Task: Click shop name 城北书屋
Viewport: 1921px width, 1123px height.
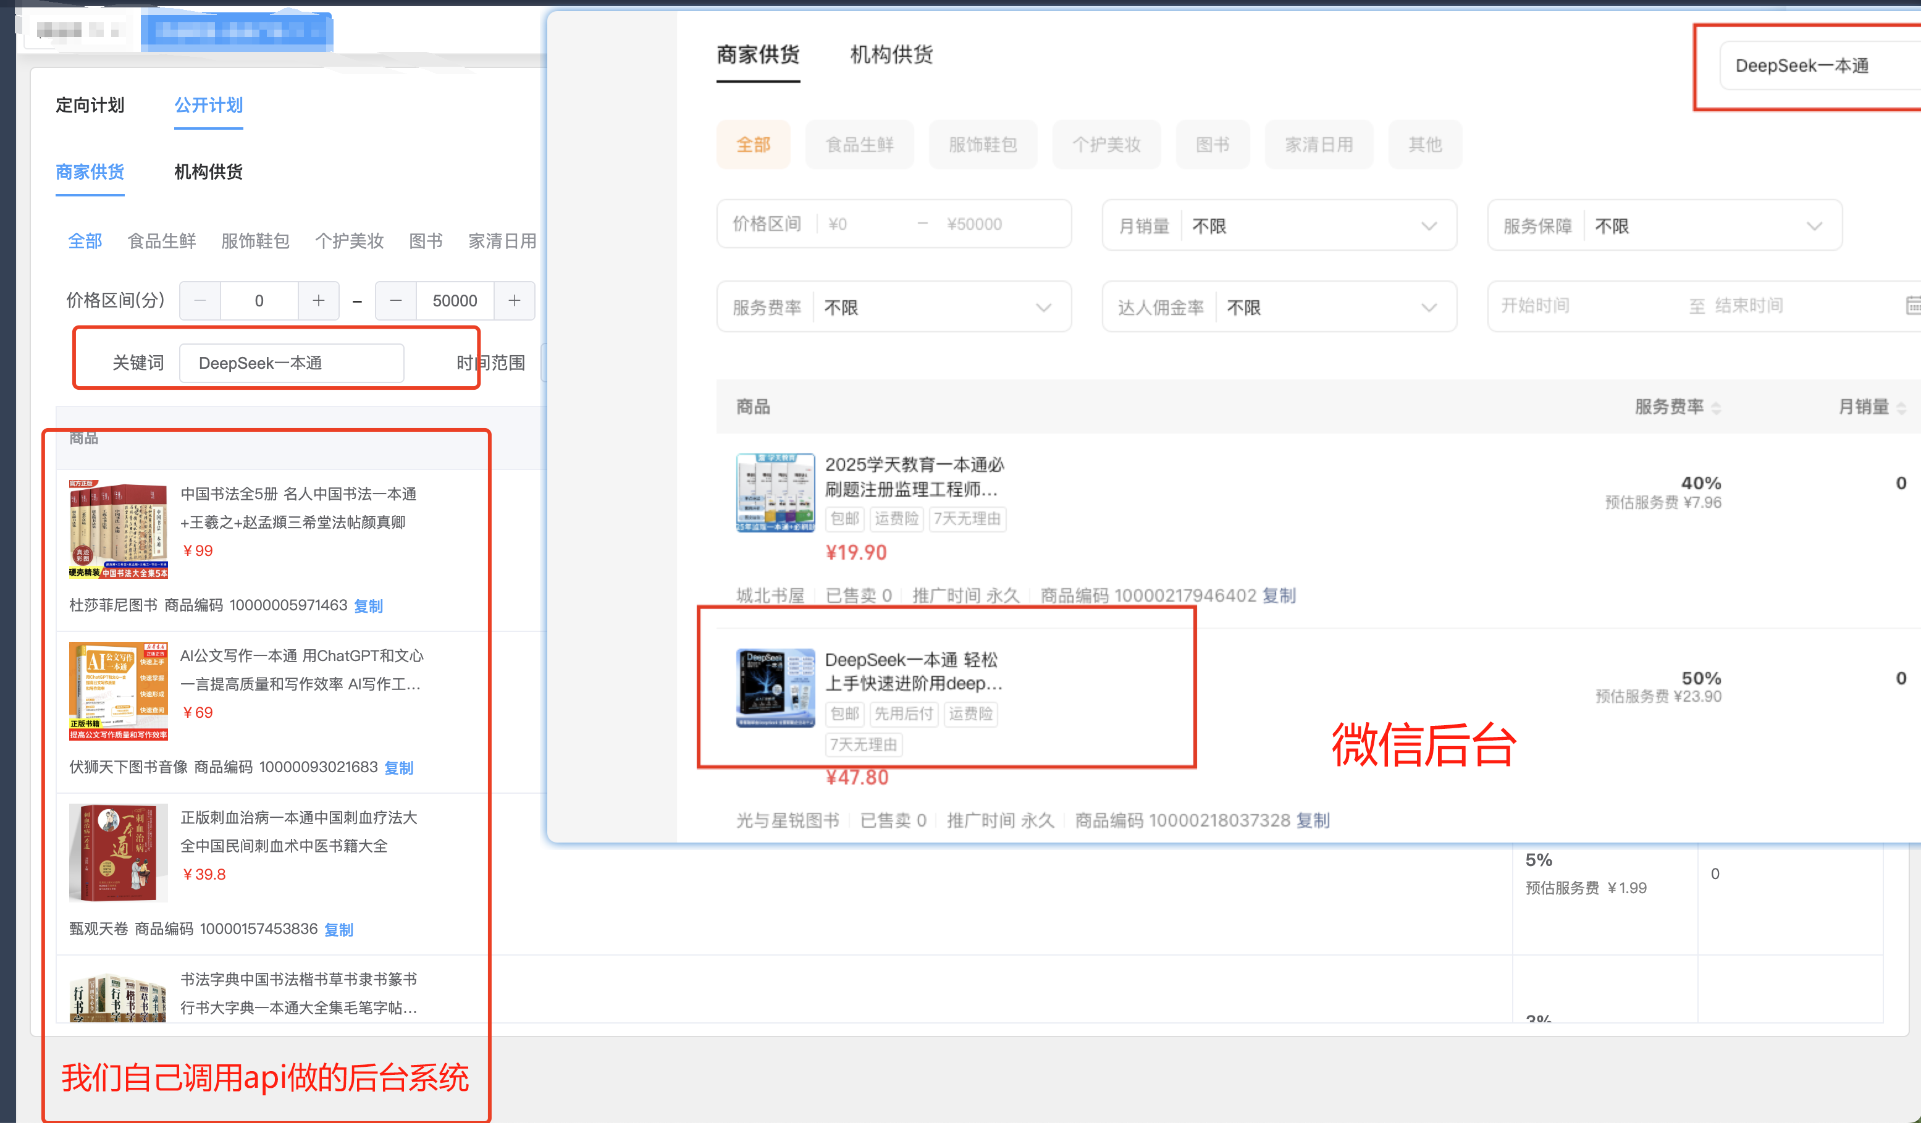Action: point(770,595)
